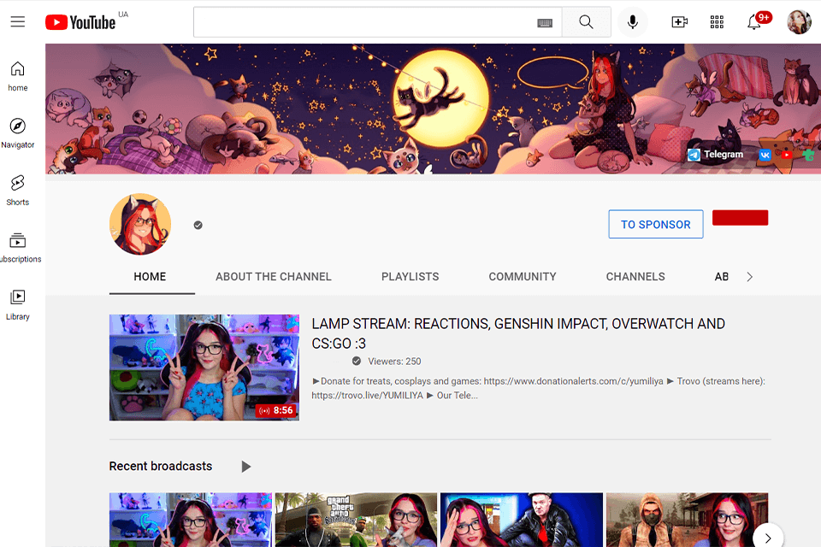821x547 pixels.
Task: Open the VK banner link icon
Action: pyautogui.click(x=765, y=155)
